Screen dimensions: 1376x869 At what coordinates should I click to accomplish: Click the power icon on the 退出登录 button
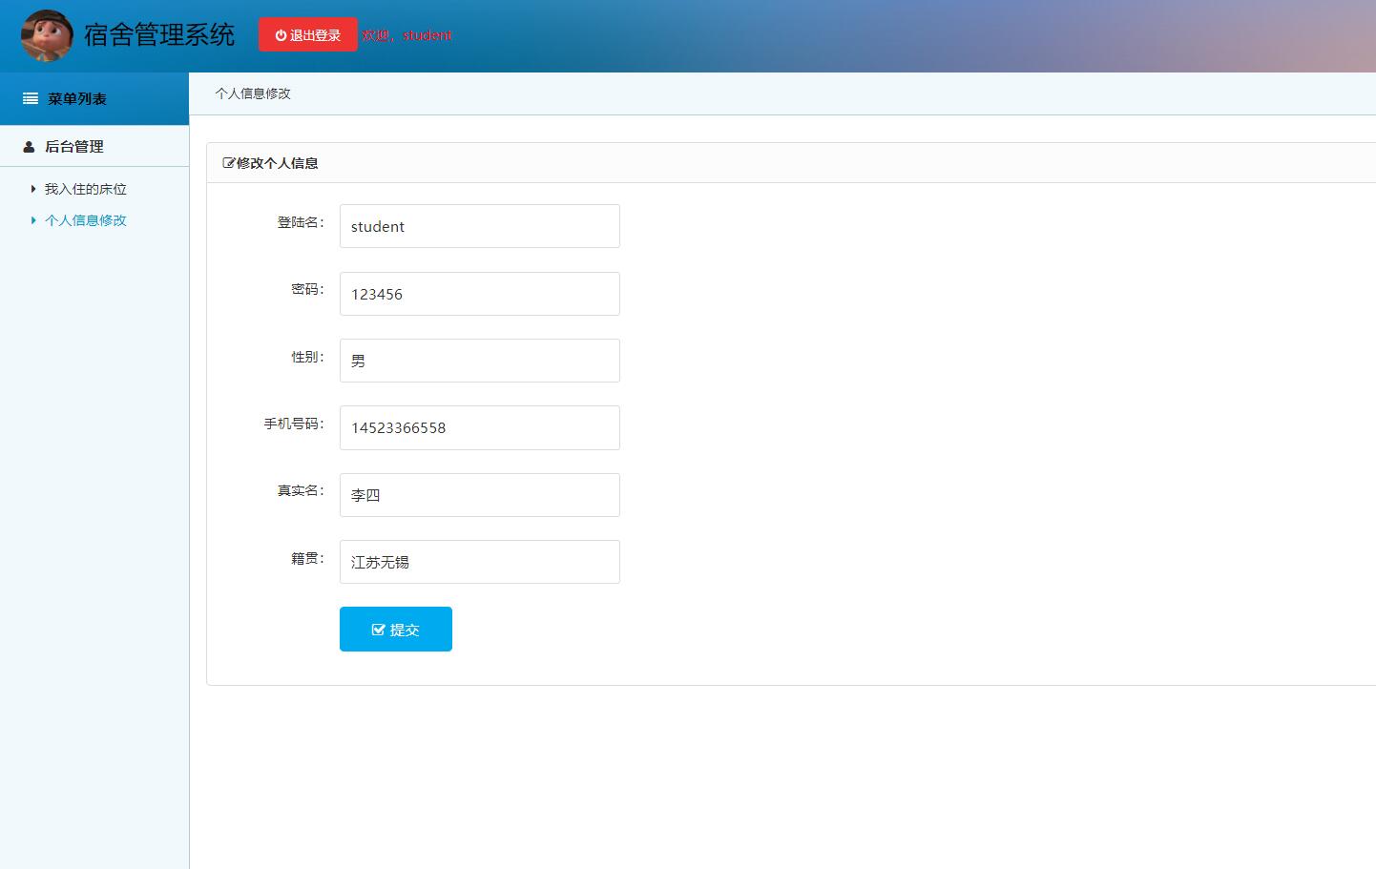(280, 34)
